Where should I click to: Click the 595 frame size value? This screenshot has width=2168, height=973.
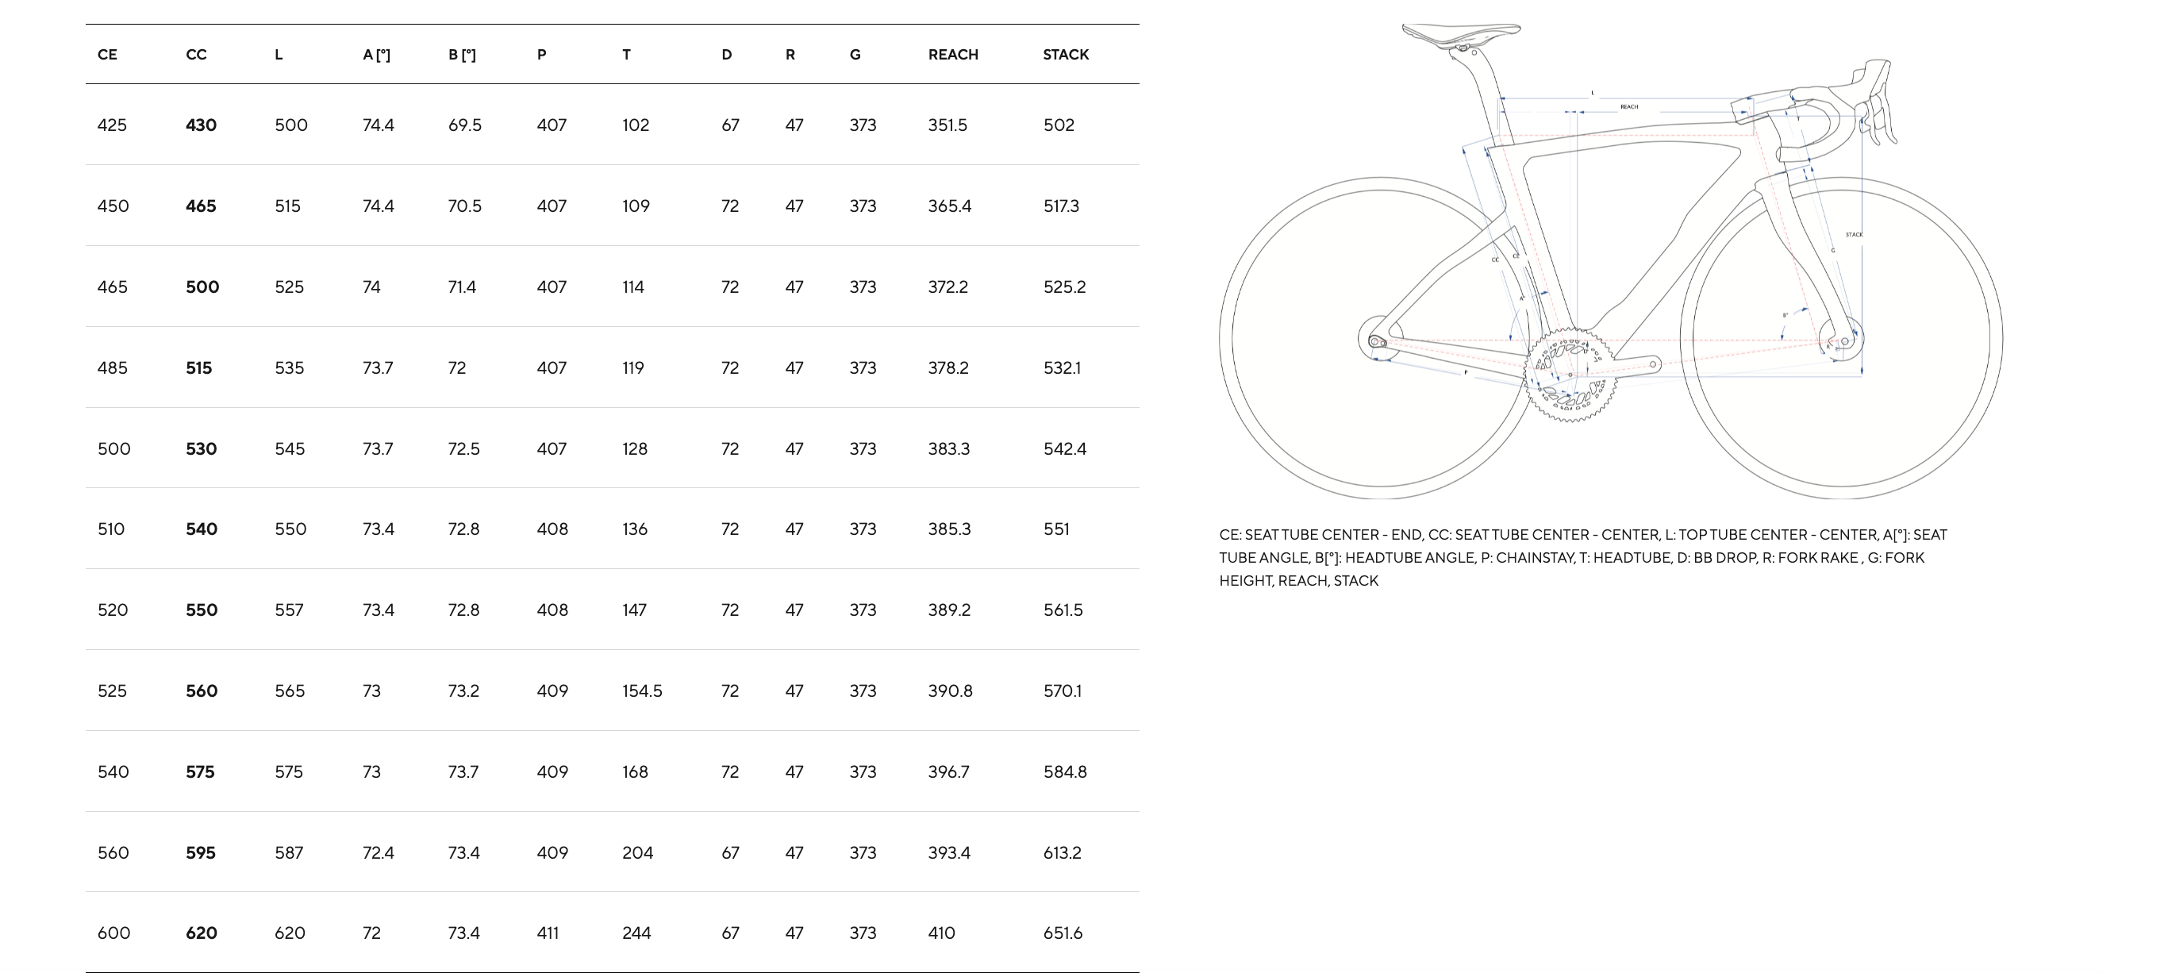click(200, 852)
